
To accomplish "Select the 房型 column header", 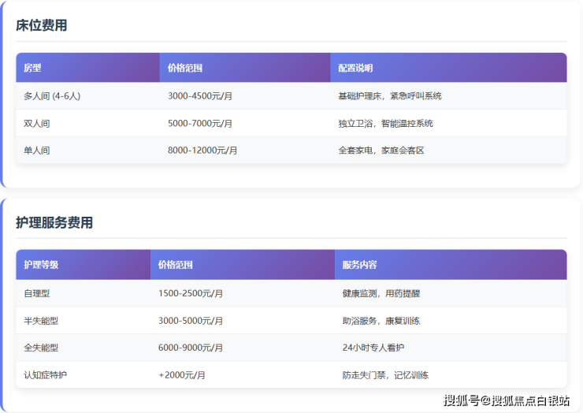I will (32, 68).
